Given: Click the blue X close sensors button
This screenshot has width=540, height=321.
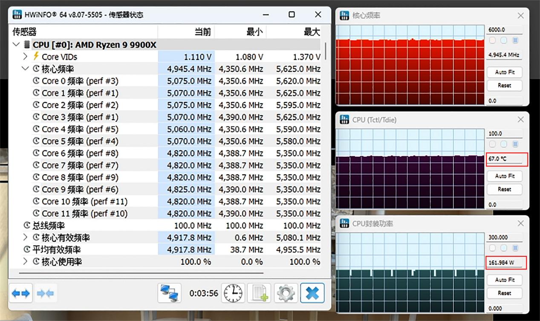Looking at the screenshot, I should point(312,293).
